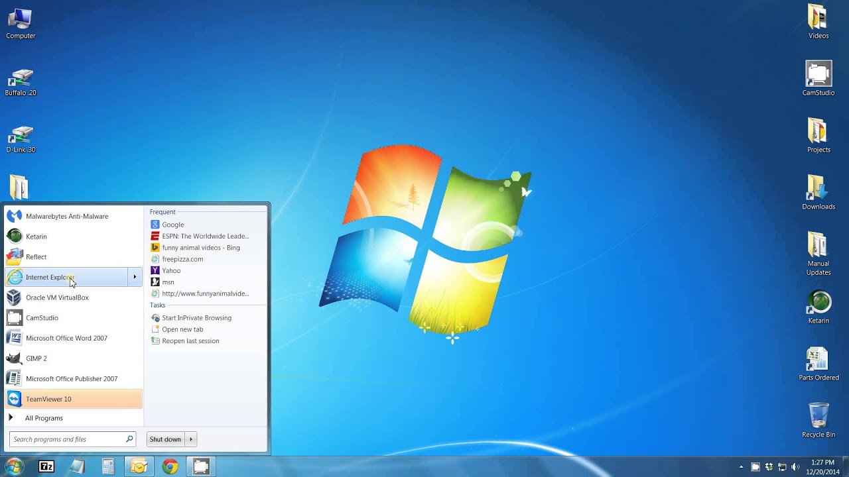Open freepizza.com from Frequent list
The height and width of the screenshot is (477, 849).
[x=207, y=259]
